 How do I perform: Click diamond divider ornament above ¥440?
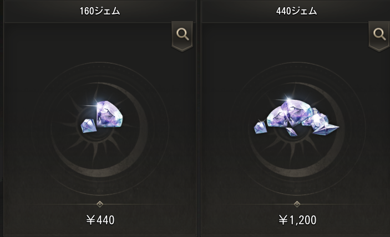(100, 204)
